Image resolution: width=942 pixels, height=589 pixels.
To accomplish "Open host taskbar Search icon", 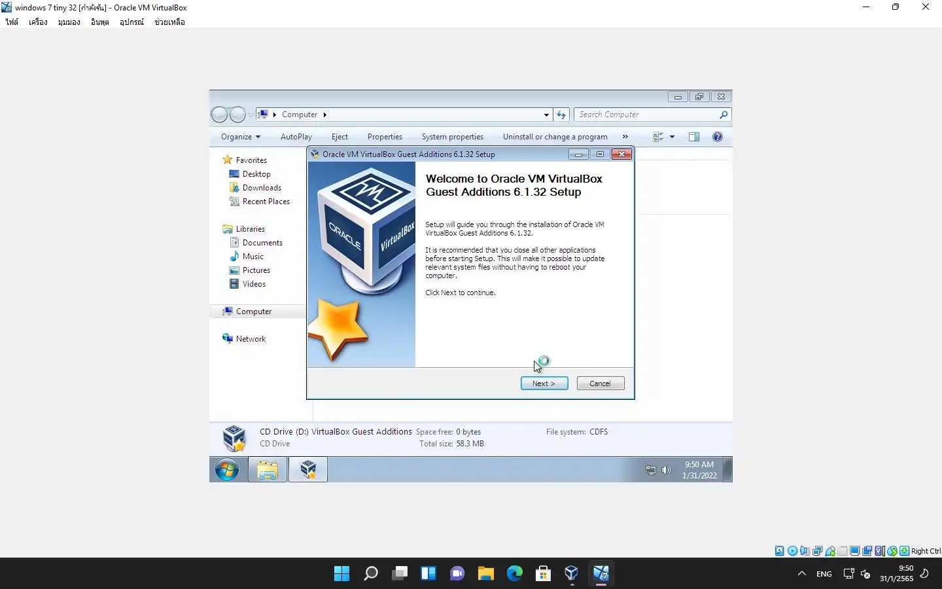I will pos(371,574).
